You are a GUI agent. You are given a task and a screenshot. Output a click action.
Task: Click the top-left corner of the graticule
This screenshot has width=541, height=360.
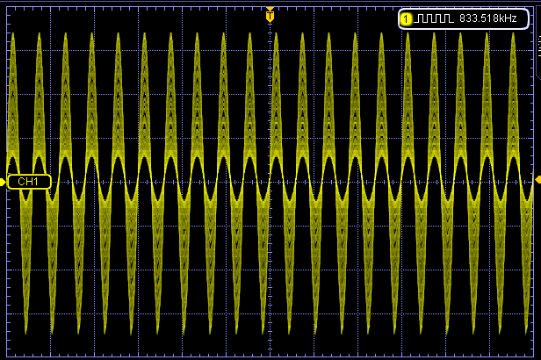[x=7, y=7]
